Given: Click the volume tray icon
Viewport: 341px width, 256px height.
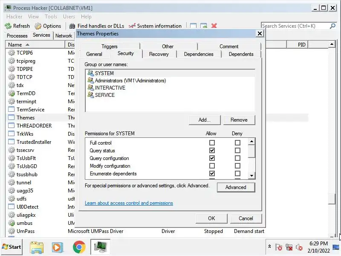Looking at the screenshot, I should [299, 247].
